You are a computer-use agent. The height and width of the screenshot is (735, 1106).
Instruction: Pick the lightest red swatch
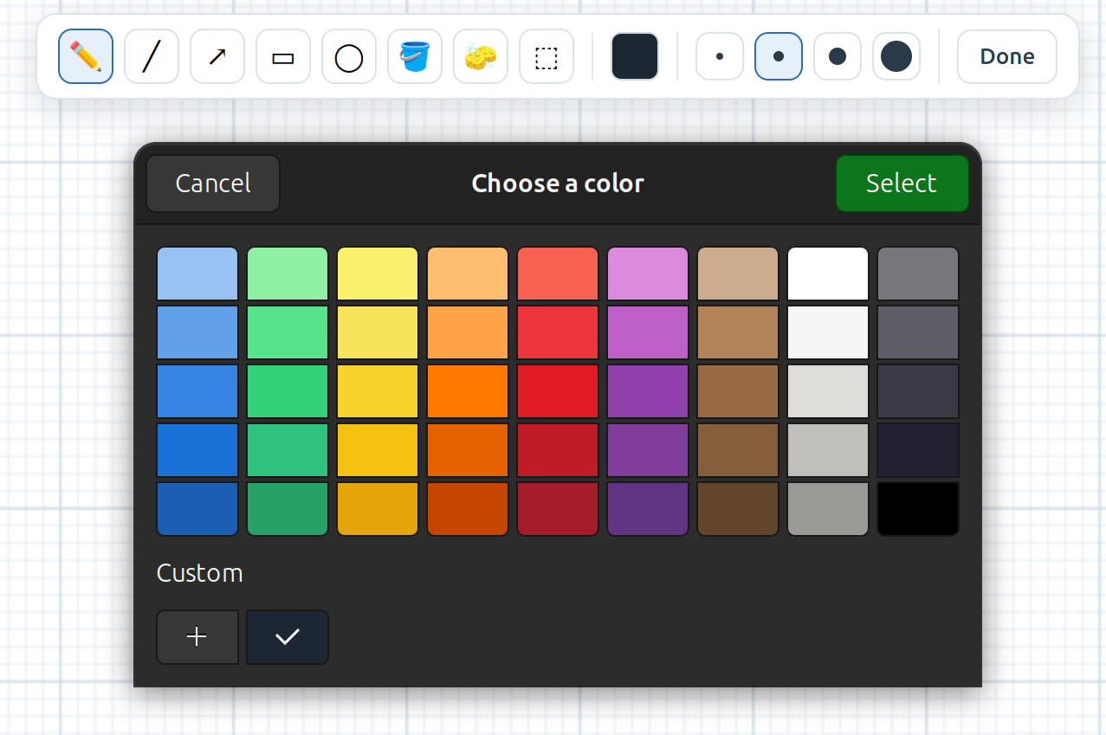(558, 274)
